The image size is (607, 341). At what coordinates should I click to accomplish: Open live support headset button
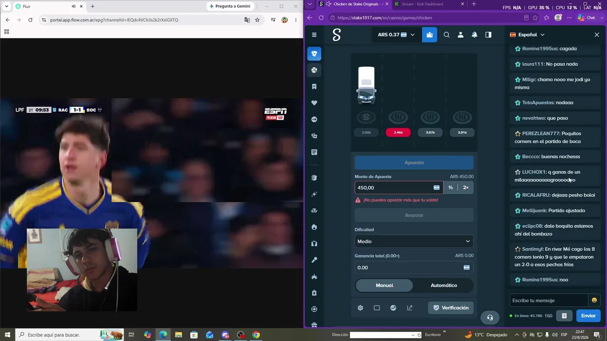490,317
